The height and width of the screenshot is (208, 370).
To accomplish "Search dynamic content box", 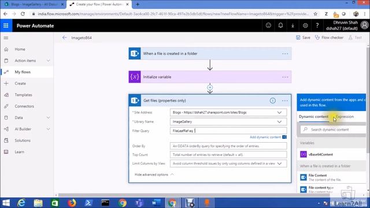I will [x=333, y=129].
